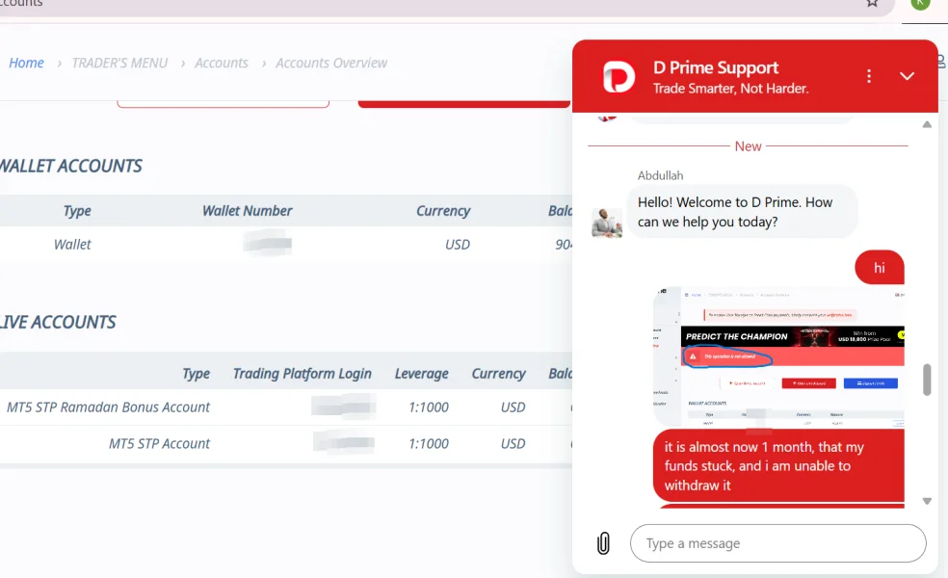Click blurred login of Ramadan Bonus Account
Viewport: 948px width, 578px height.
point(343,407)
